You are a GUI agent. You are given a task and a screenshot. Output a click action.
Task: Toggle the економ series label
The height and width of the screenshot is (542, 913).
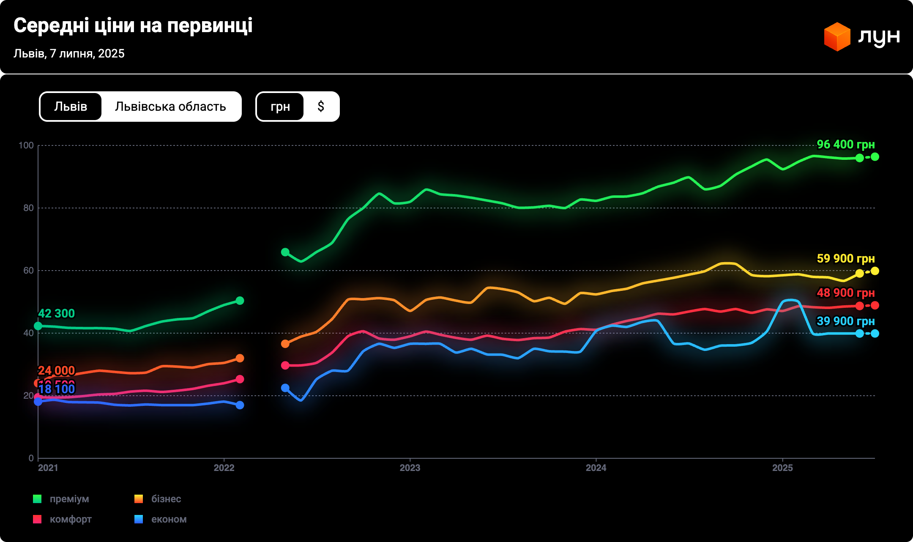pyautogui.click(x=169, y=519)
